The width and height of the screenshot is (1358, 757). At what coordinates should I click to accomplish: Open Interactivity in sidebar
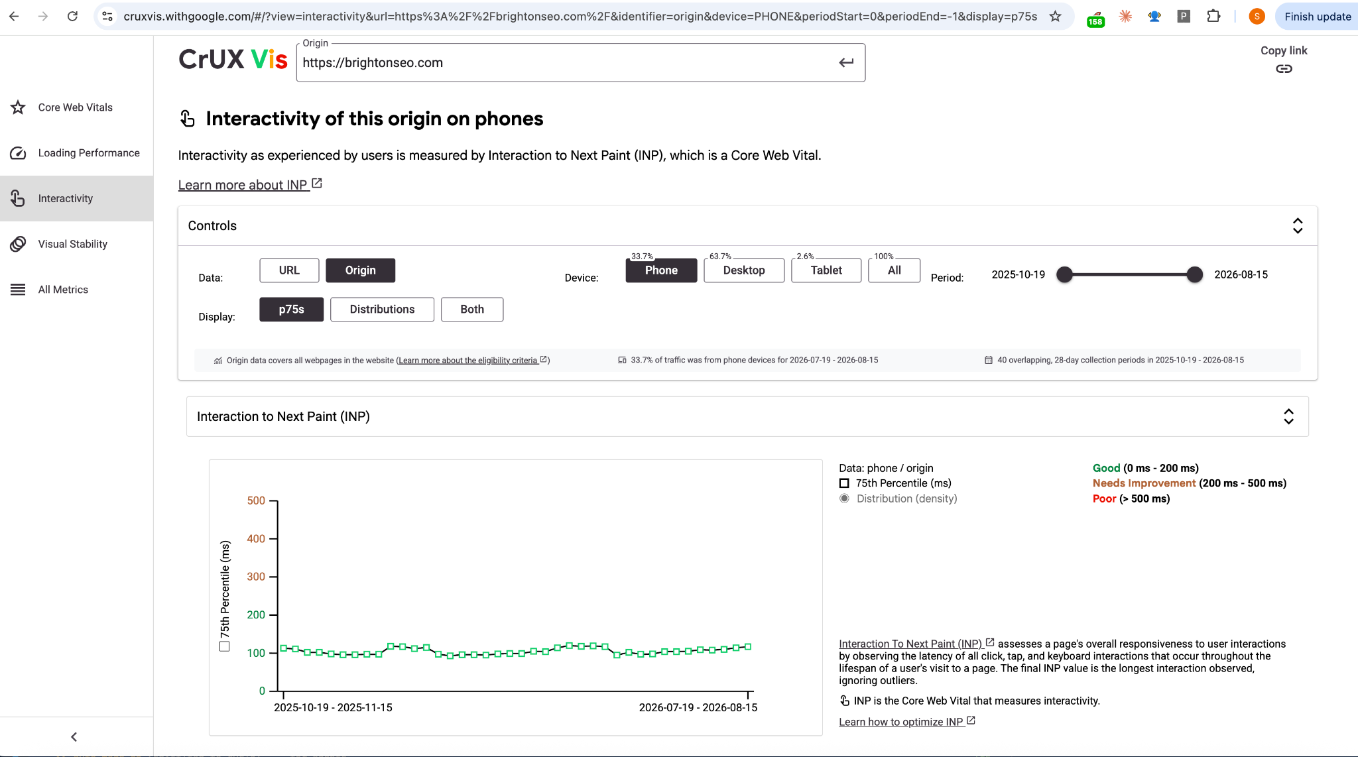(x=76, y=198)
